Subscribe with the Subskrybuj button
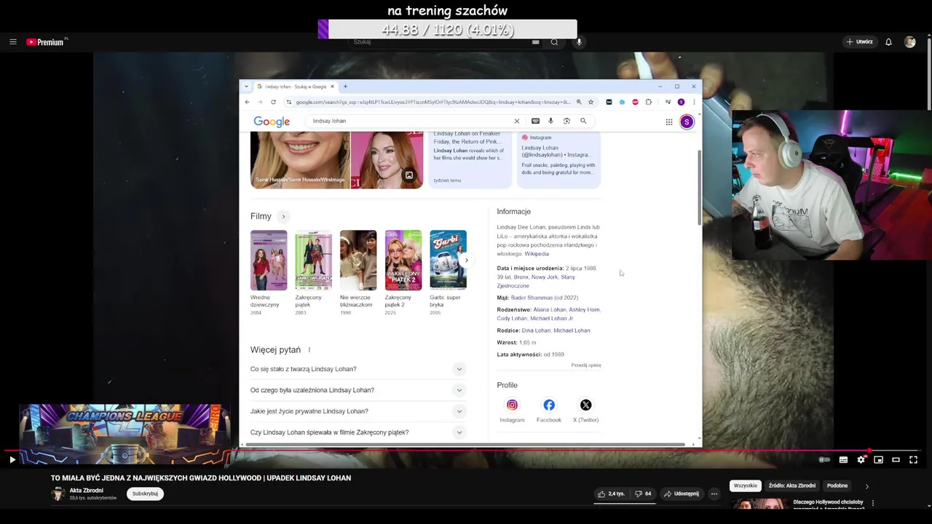The width and height of the screenshot is (932, 524). click(x=145, y=493)
